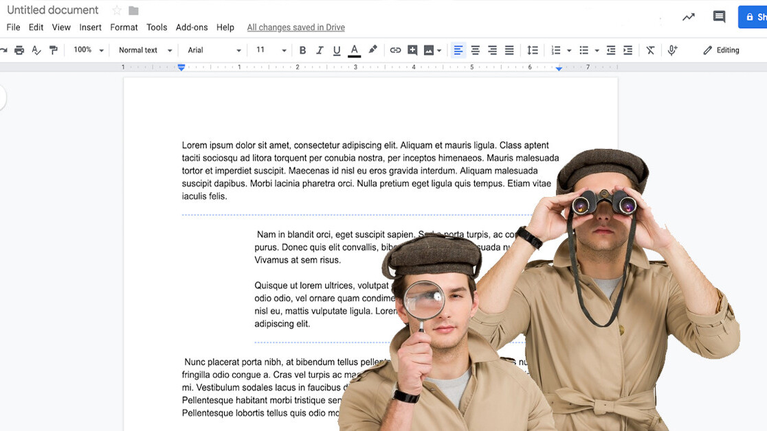Click 'All changes saved in Drive' link

(296, 27)
